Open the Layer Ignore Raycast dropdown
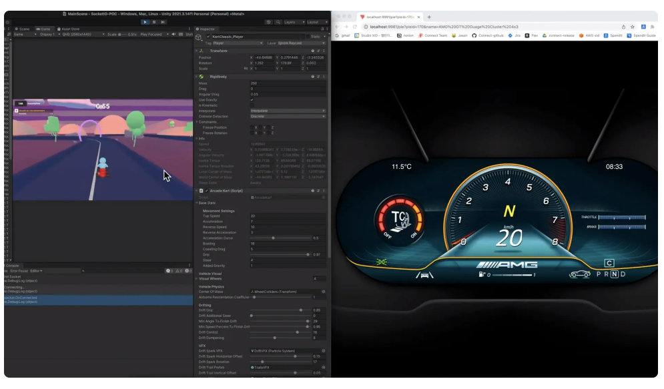This screenshot has width=664, height=389. pos(302,43)
